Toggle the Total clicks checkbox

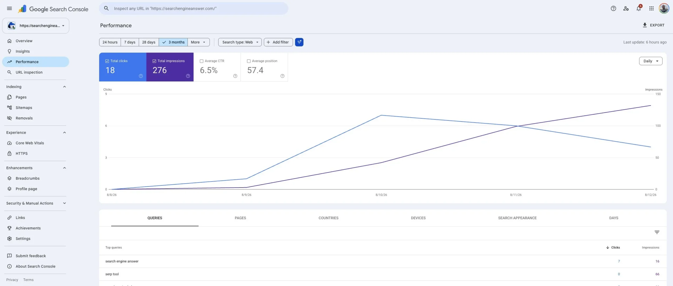point(107,61)
